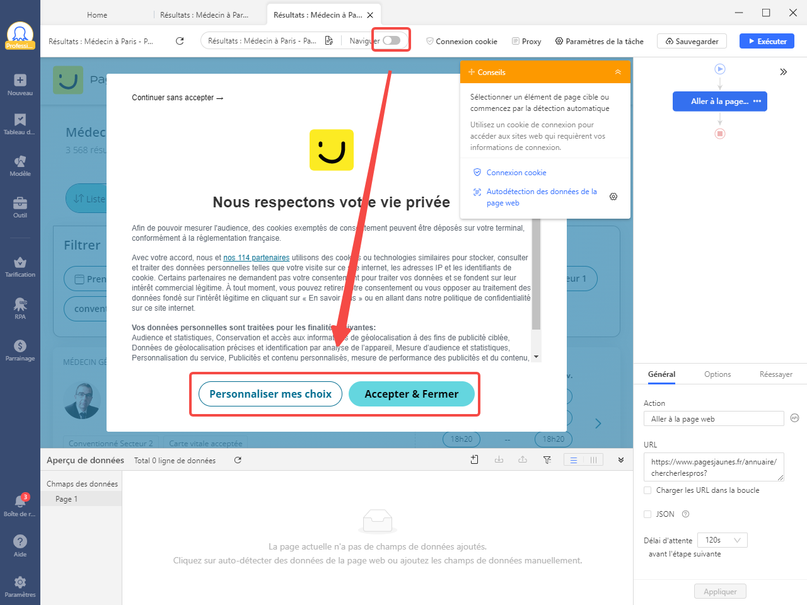Open the Délai d'attente 120s dropdown
This screenshot has height=605, width=807.
coord(724,540)
